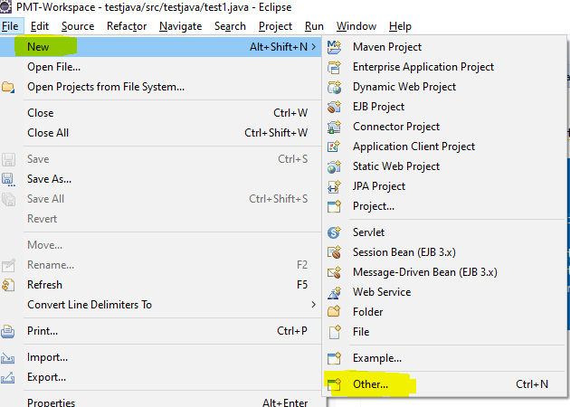
Task: Click the Connector Project icon
Action: tap(334, 127)
